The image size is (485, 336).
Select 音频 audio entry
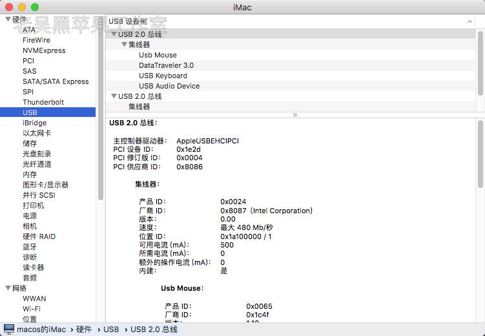[30, 278]
